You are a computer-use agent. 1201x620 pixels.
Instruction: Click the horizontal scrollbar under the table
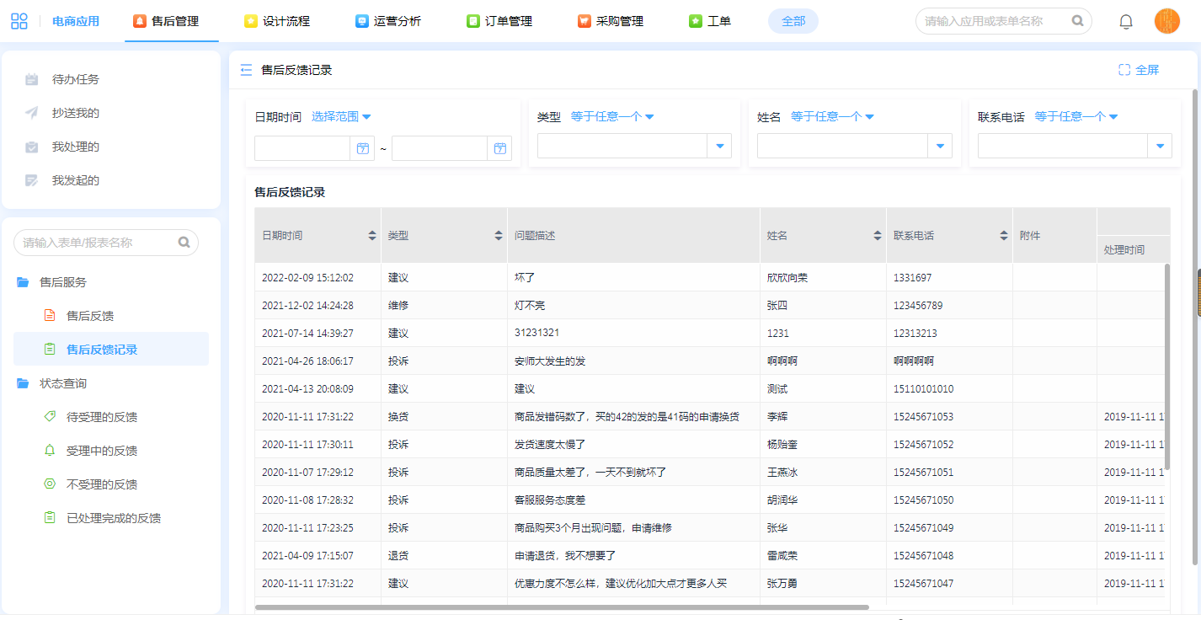coord(561,607)
